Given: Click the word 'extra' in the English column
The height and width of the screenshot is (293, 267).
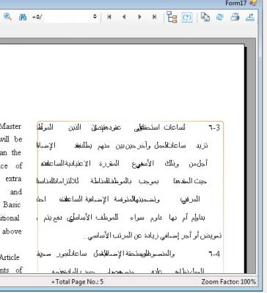Looking at the screenshot, I should pos(13,179).
